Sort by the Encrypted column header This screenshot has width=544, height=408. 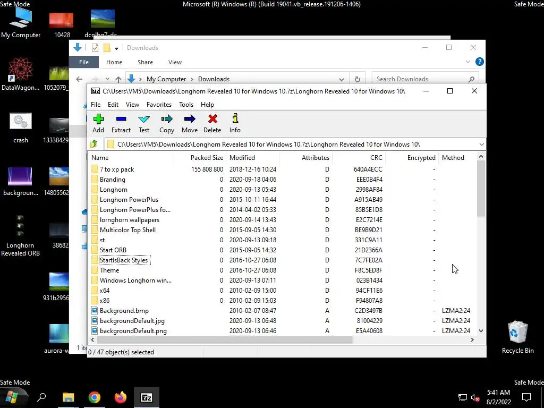coord(412,157)
